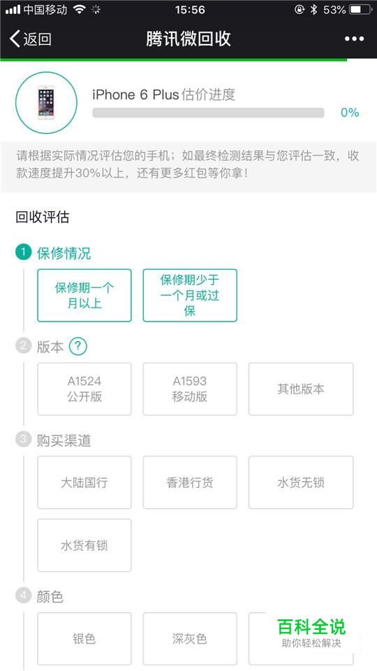
Task: Tap the iPhone 6 Plus image circle
Action: click(x=46, y=103)
